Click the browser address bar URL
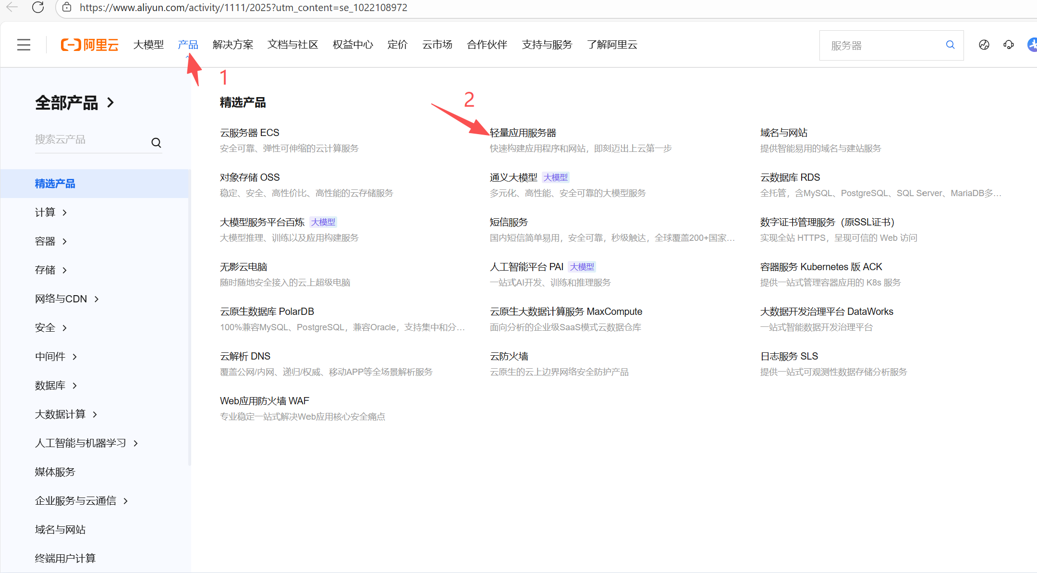Viewport: 1037px width, 573px height. point(243,8)
